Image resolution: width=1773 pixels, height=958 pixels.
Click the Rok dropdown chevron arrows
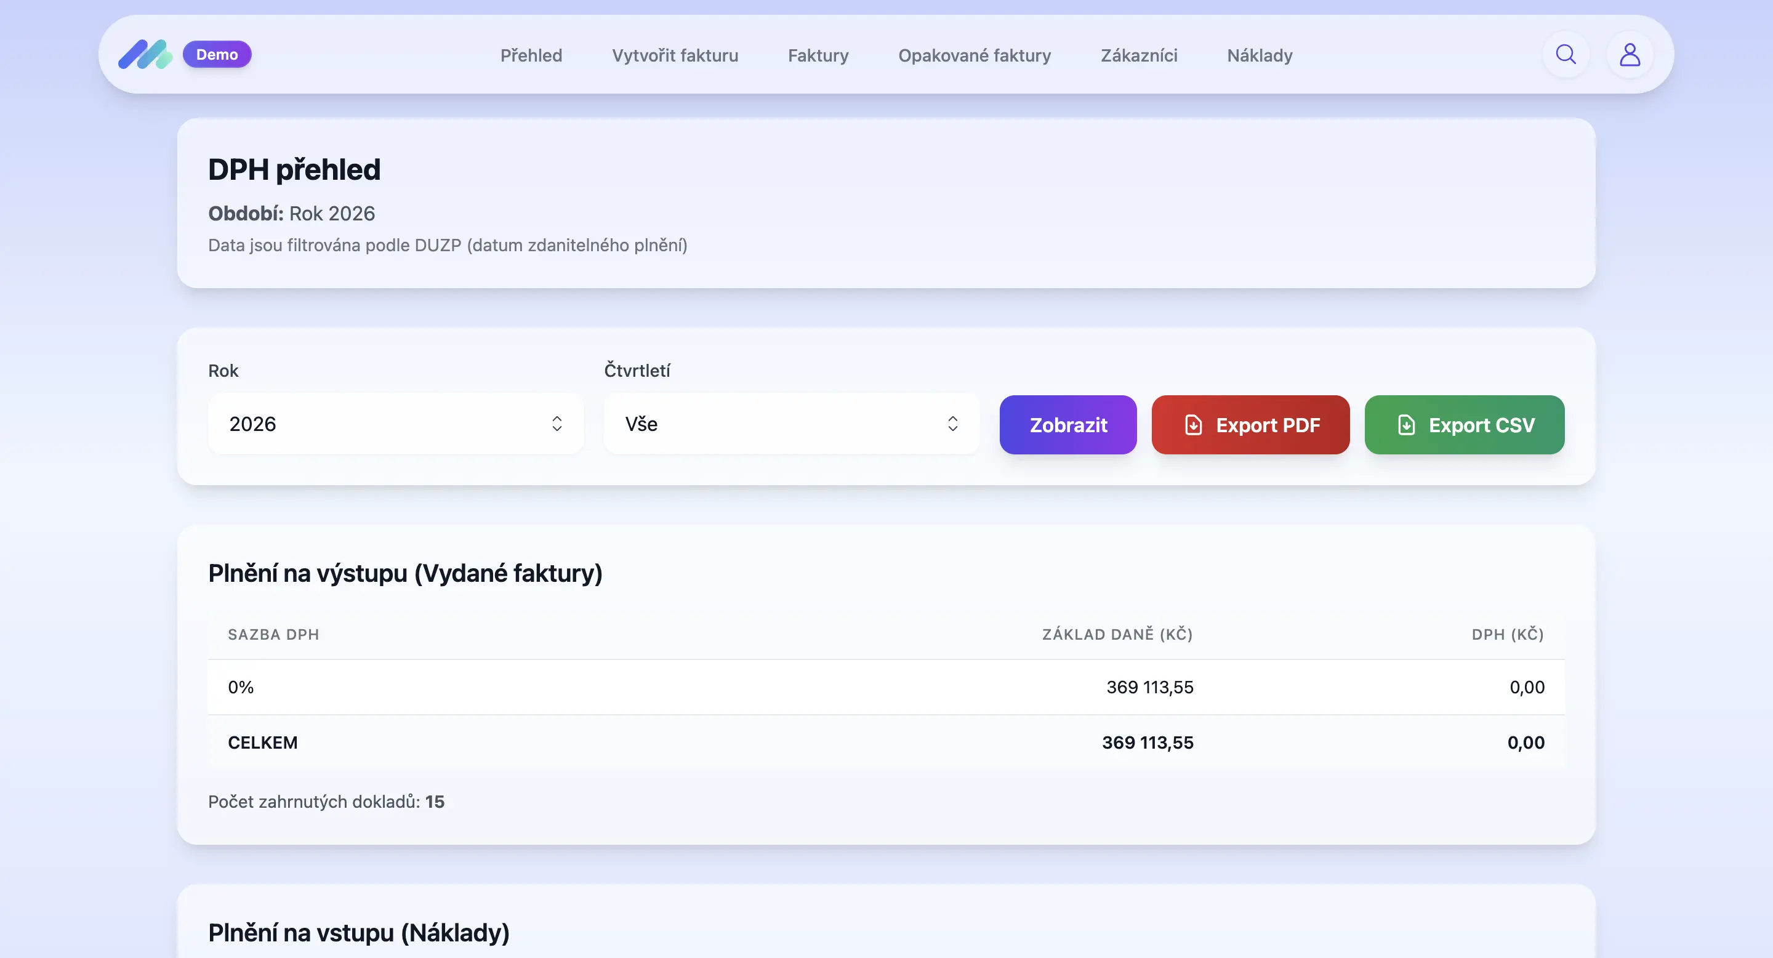(x=557, y=424)
